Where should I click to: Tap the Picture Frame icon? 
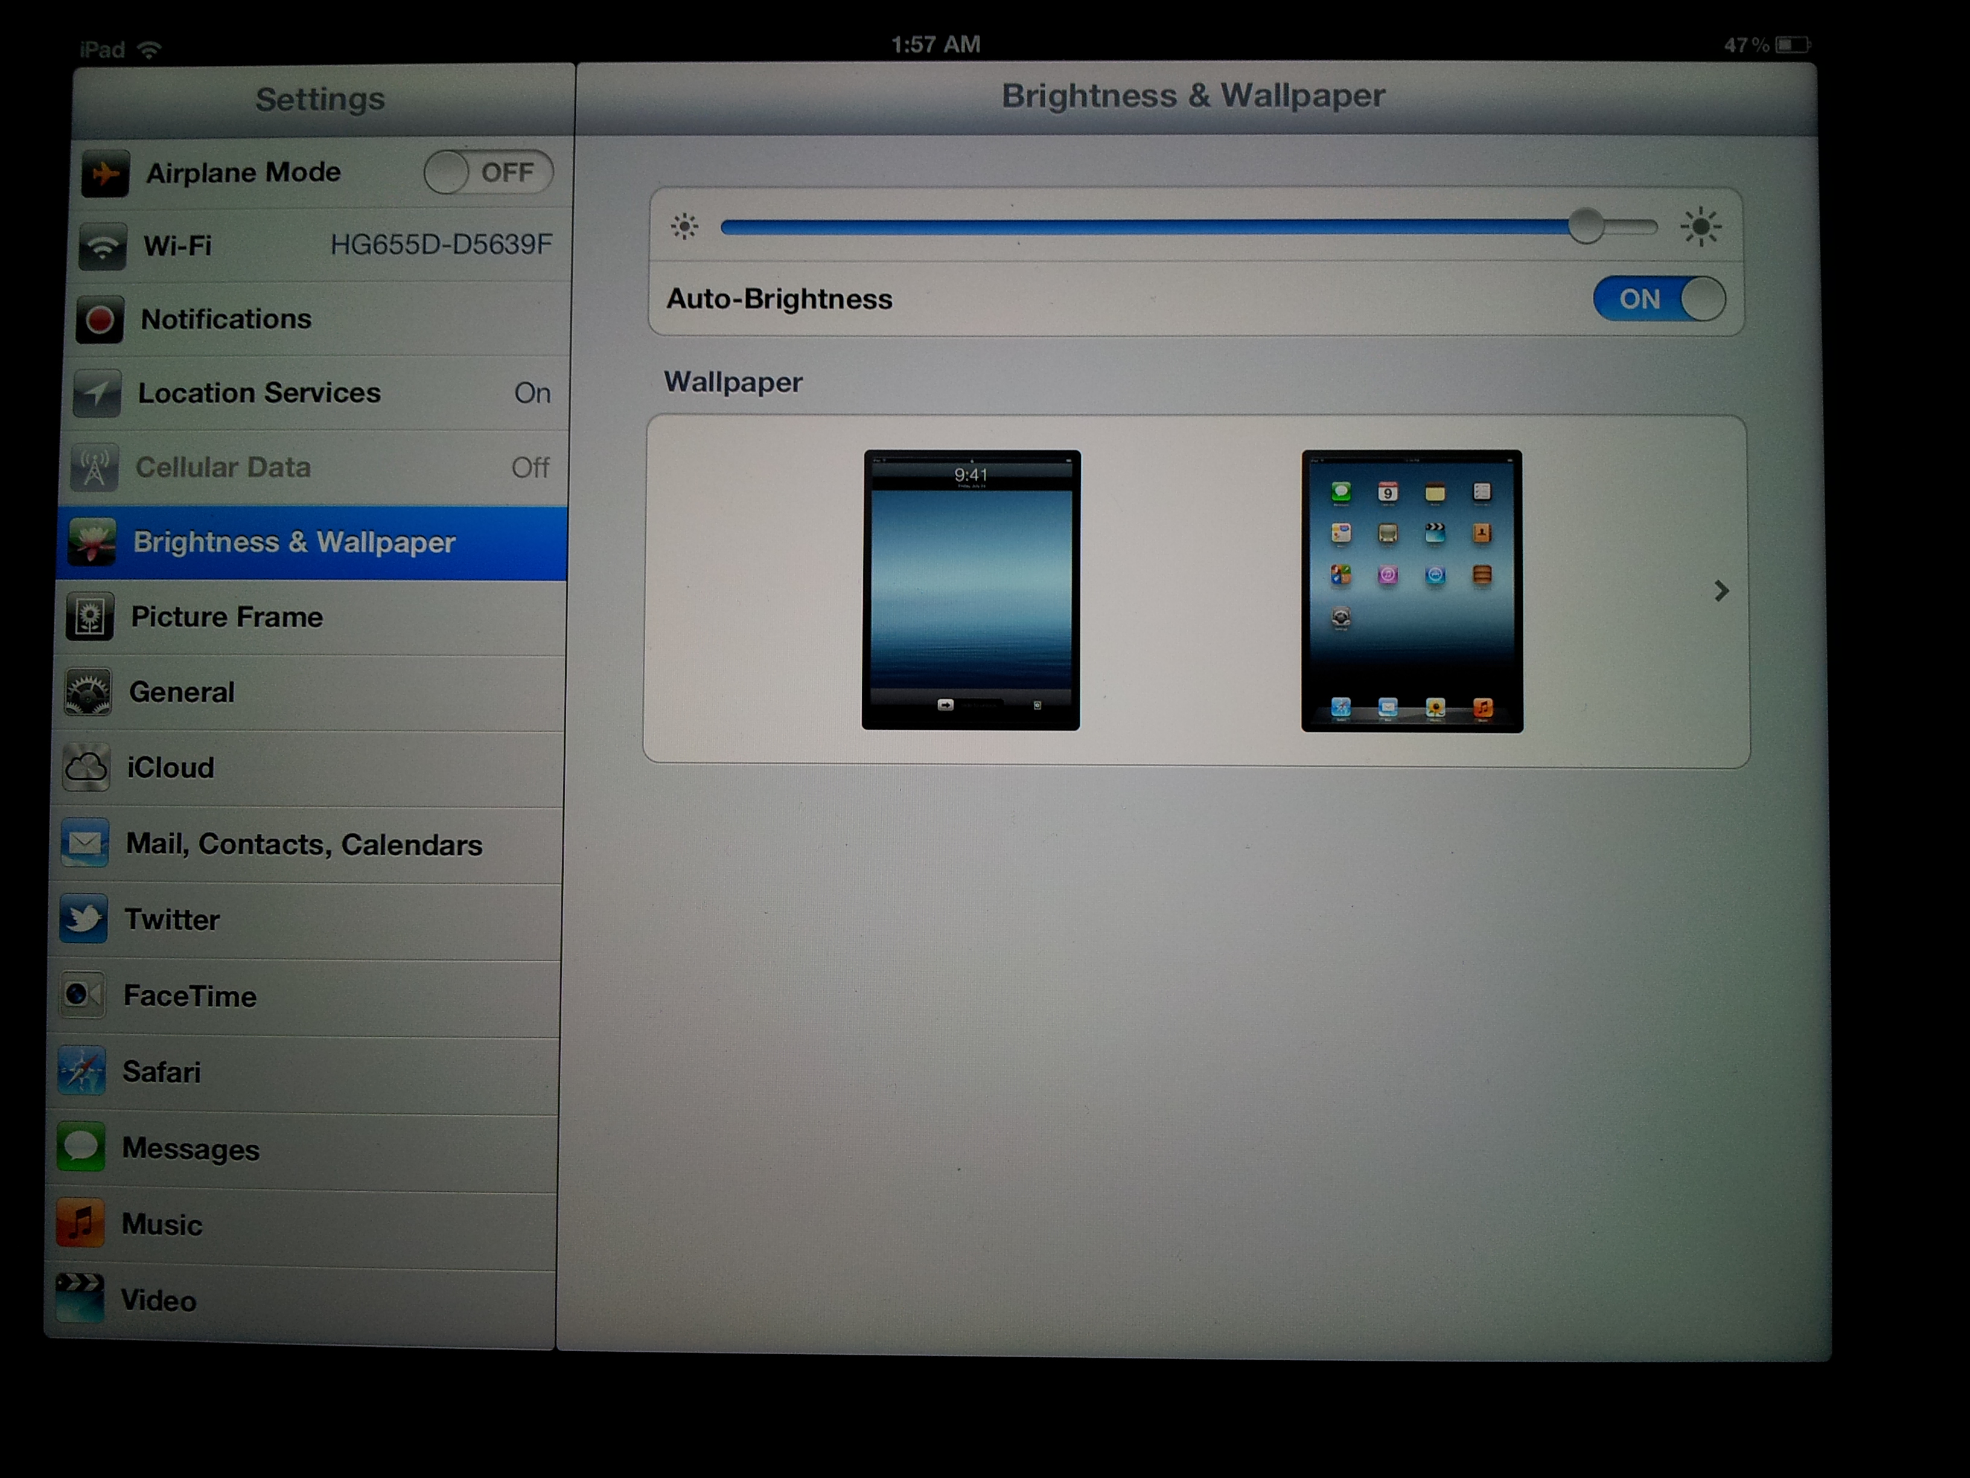[x=90, y=616]
